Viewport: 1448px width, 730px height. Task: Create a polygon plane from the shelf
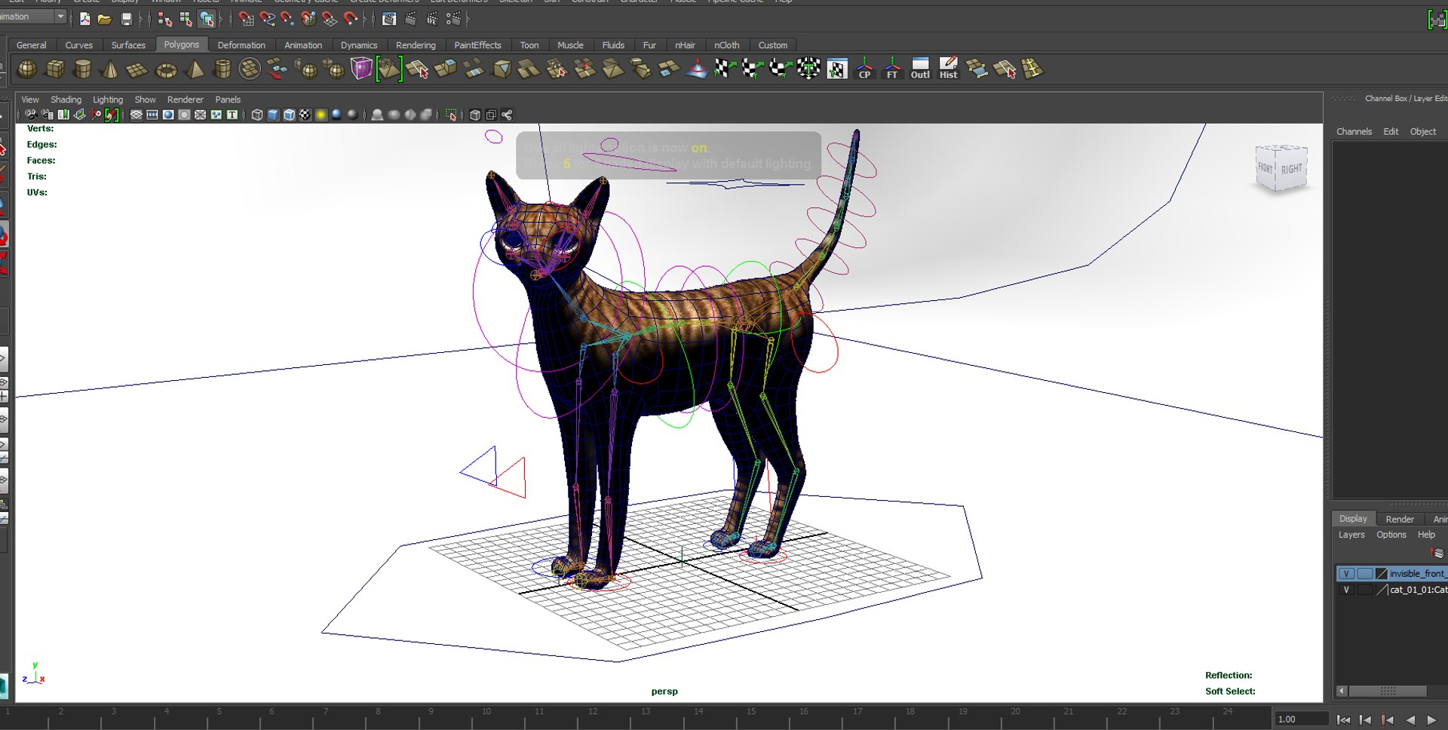(x=137, y=70)
